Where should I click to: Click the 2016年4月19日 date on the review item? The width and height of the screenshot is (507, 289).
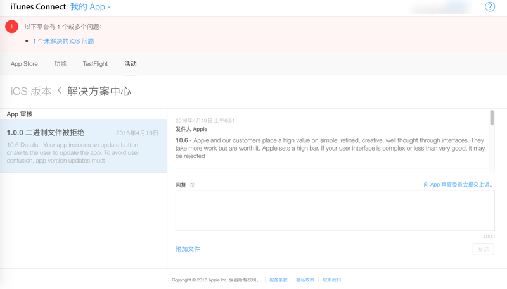137,133
